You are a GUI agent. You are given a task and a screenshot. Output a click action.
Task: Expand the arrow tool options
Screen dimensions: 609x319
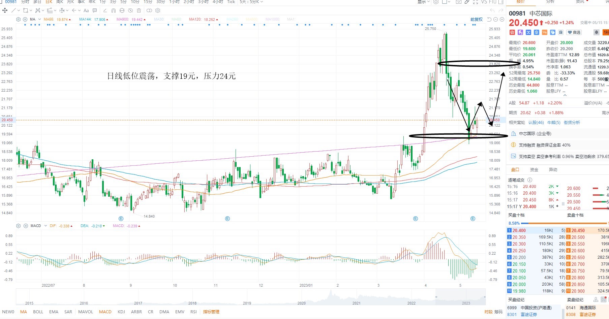click(x=79, y=10)
